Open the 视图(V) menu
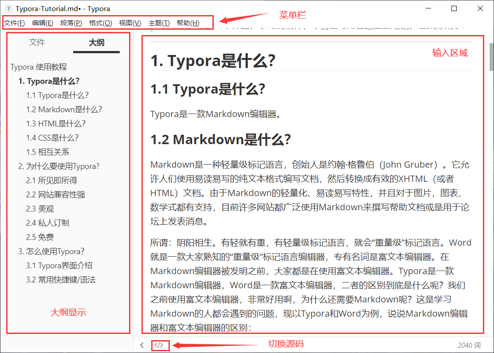 pyautogui.click(x=130, y=23)
